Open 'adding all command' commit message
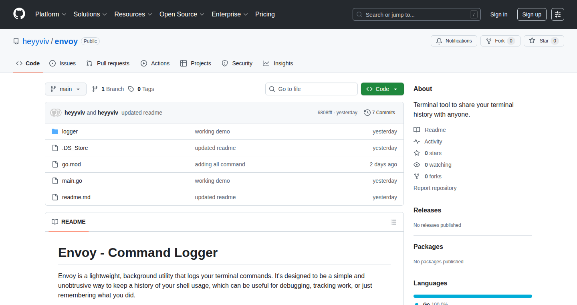577x305 pixels. point(220,164)
